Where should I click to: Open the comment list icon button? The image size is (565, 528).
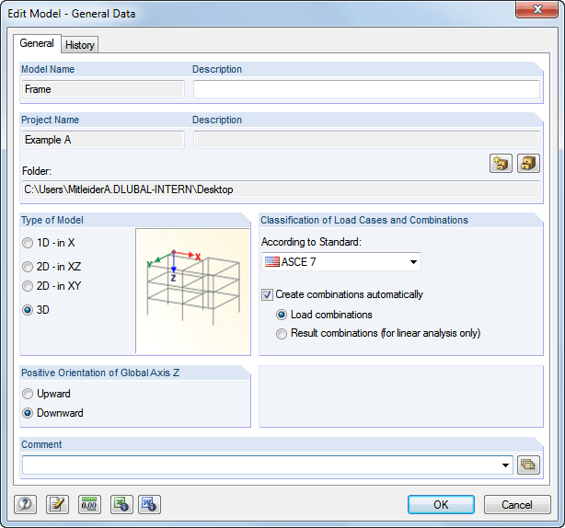point(528,465)
